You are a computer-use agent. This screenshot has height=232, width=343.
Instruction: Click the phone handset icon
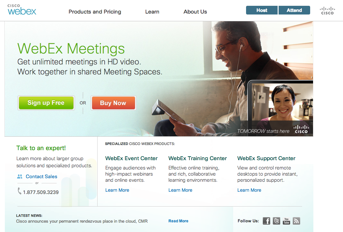click(x=19, y=191)
